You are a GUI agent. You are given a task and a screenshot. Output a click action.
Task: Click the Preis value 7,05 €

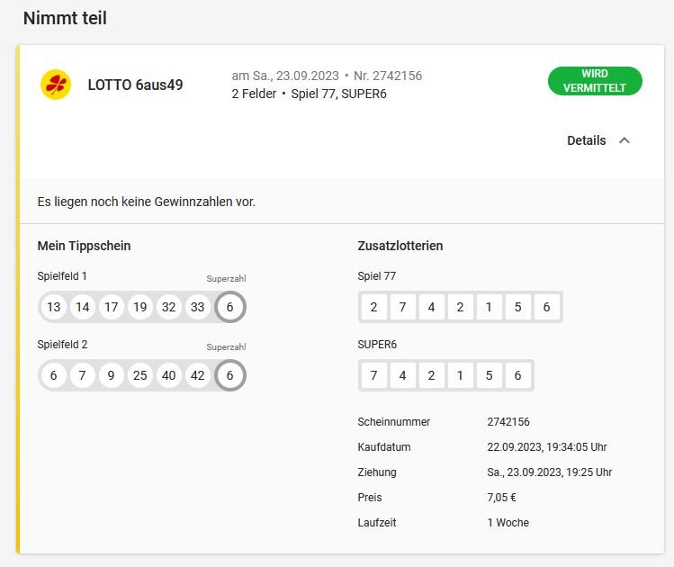tap(501, 498)
